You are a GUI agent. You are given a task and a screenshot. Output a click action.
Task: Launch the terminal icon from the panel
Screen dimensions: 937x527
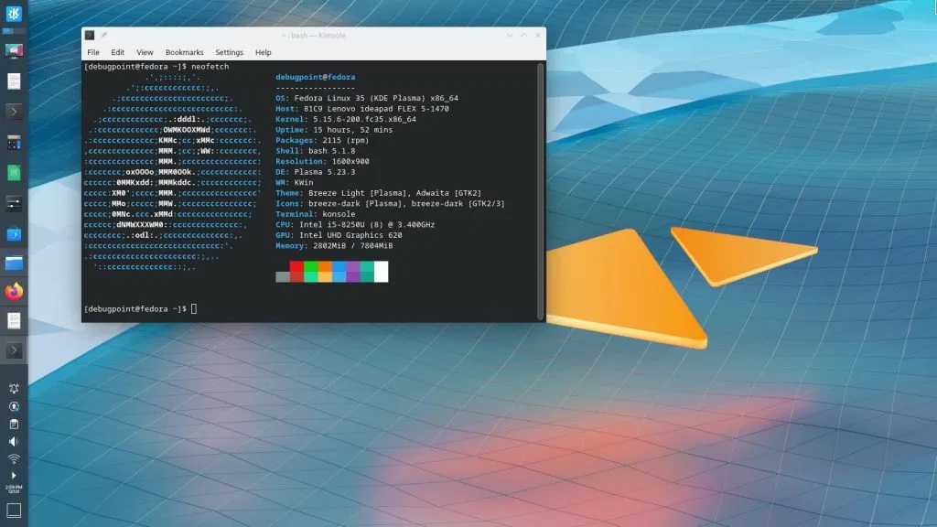pos(13,111)
